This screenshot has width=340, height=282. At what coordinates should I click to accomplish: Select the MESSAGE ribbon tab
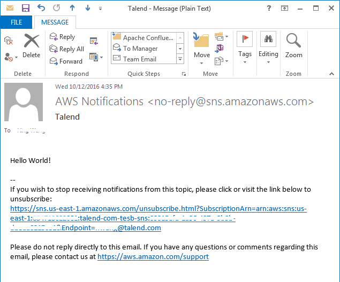pyautogui.click(x=55, y=22)
